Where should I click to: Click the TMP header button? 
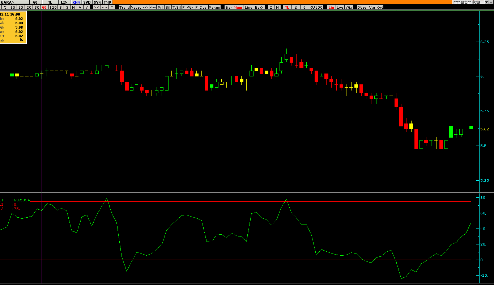pos(107,2)
